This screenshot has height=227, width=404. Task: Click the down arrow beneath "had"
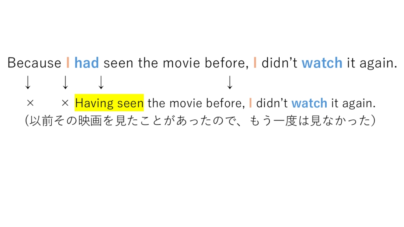[x=101, y=82]
